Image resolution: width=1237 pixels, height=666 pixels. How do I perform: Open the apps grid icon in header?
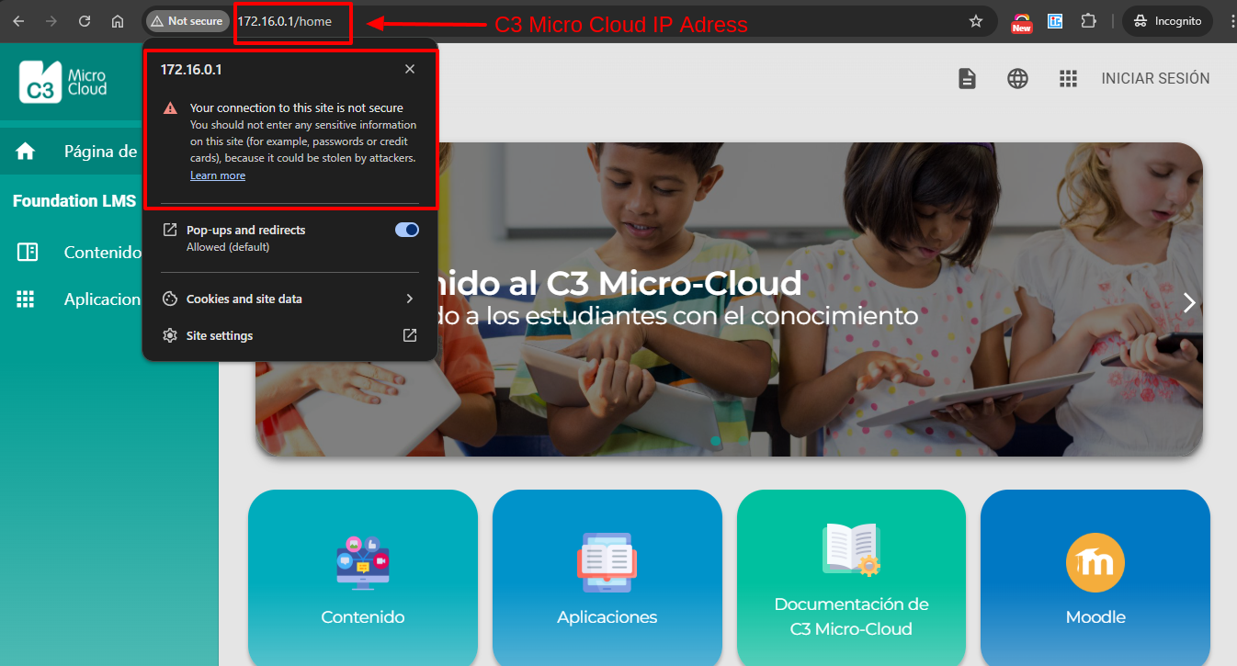1068,79
